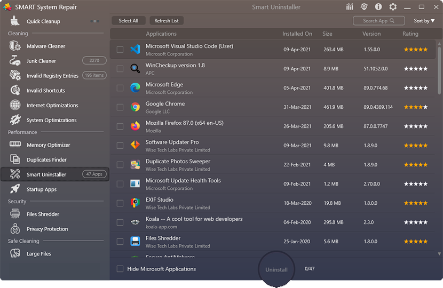Viewport: 443px width, 288px height.
Task: Click the Smart Uninstaller tools icon
Action: pos(15,174)
